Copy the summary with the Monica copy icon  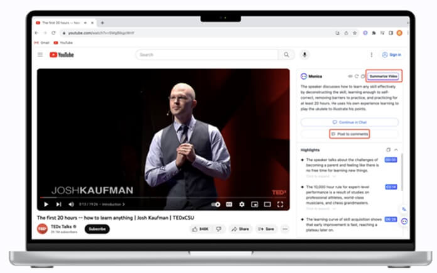362,76
